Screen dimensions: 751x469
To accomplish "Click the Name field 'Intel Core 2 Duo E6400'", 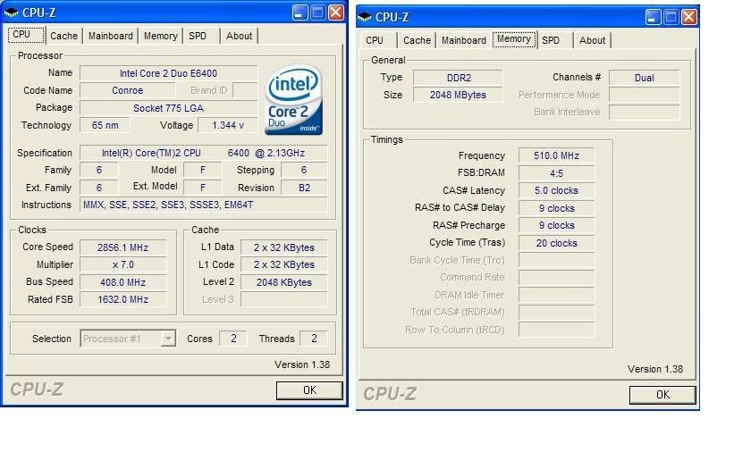I will pos(169,73).
